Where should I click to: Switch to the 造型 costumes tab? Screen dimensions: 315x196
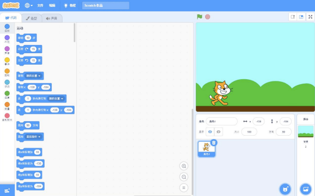pyautogui.click(x=32, y=18)
